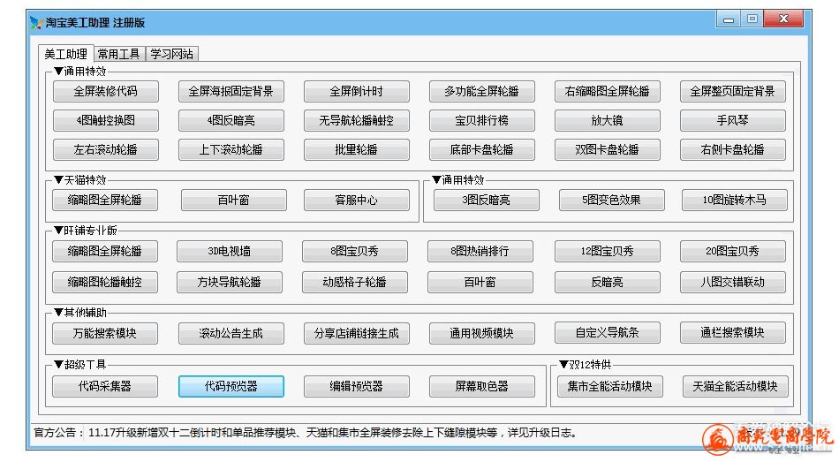The height and width of the screenshot is (462, 839).
Task: Launch 编辑预览器
Action: [x=357, y=387]
